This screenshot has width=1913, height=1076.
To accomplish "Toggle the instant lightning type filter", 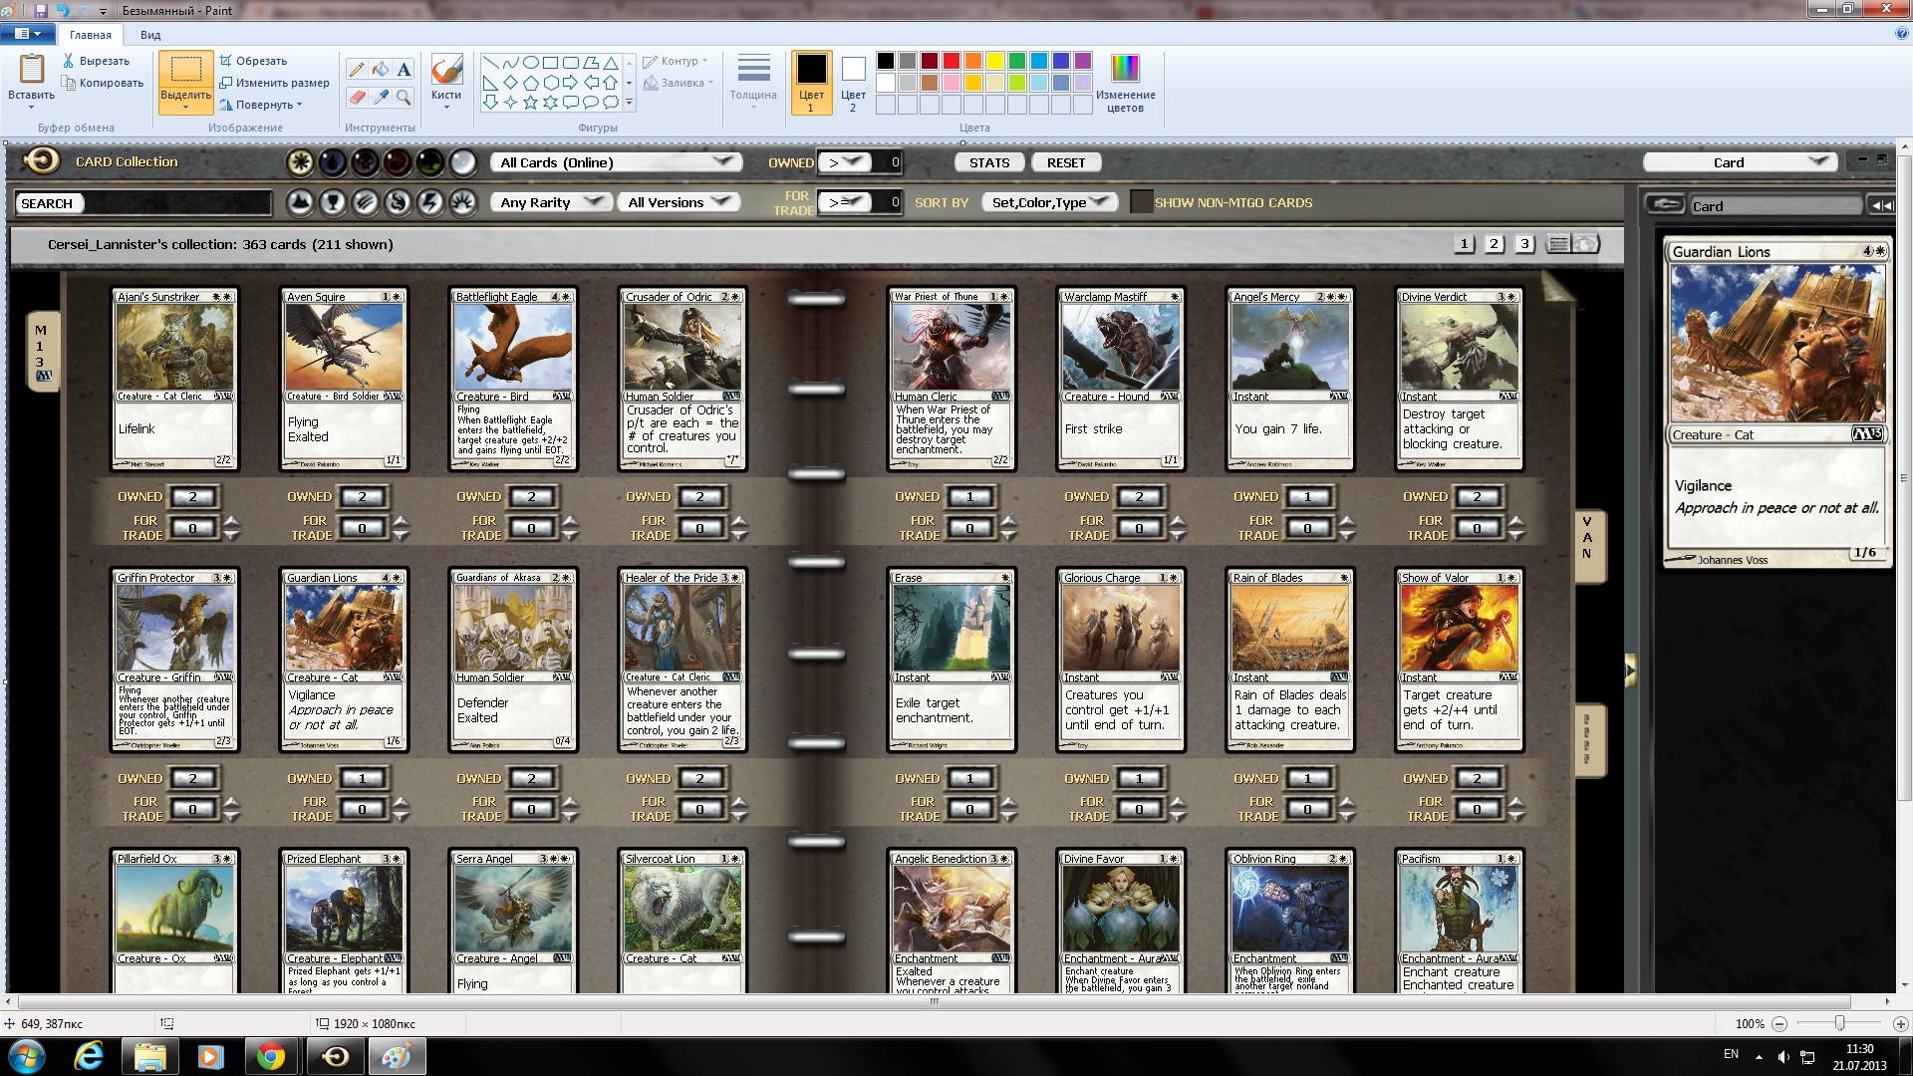I will point(430,203).
